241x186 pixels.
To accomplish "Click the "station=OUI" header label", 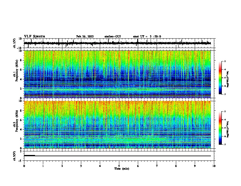I will click(113, 36).
